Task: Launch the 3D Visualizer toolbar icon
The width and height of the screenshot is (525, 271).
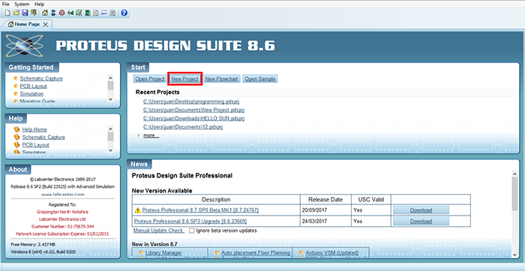Action: click(x=70, y=13)
